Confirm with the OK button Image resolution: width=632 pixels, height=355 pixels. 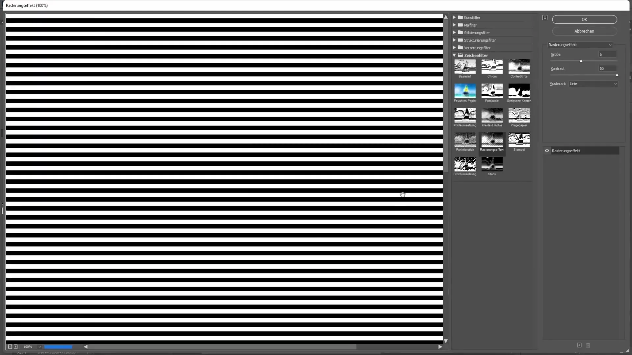(584, 19)
